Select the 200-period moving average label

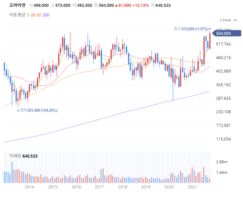coord(46,15)
